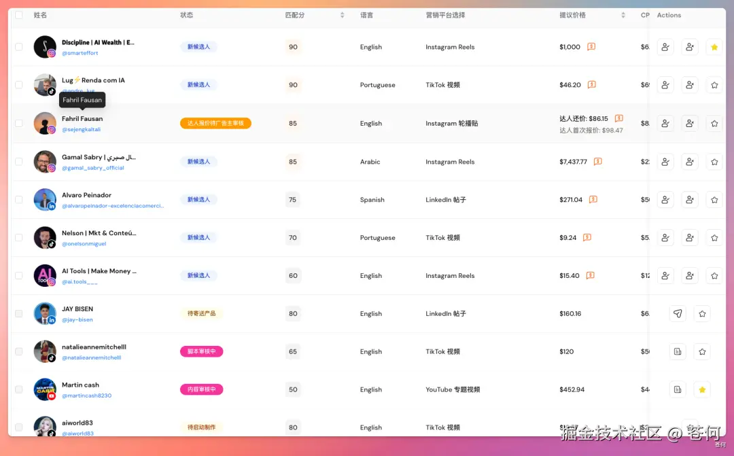Open the document icon for natalieannemitchelll

(678, 351)
